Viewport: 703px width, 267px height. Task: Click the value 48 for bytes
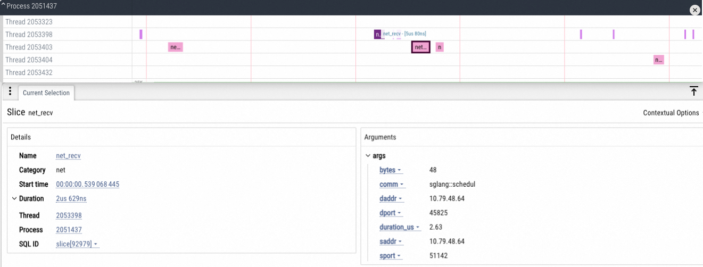point(433,170)
